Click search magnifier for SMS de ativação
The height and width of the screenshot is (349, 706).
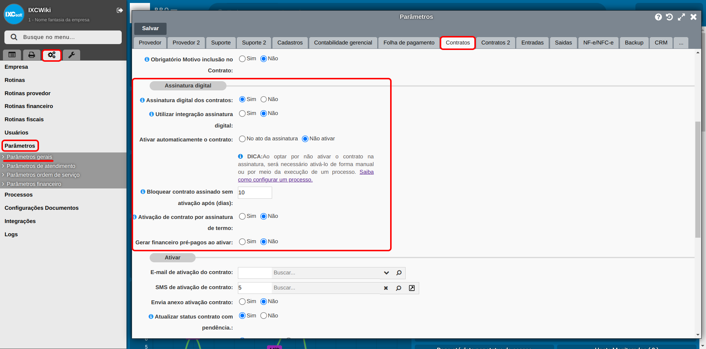click(399, 288)
